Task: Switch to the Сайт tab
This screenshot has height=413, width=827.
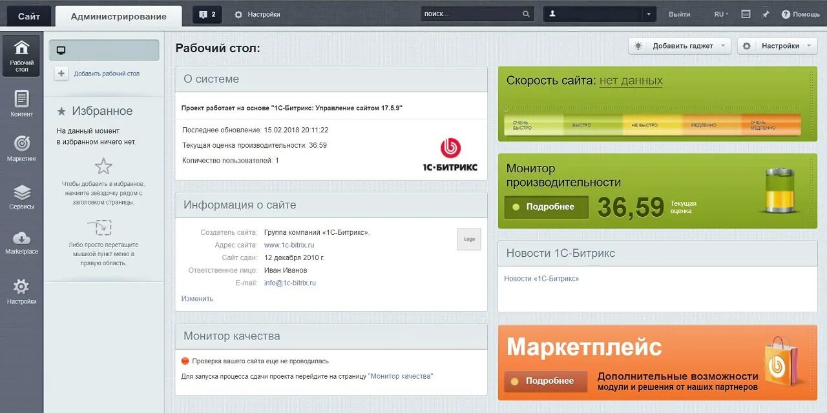Action: [29, 16]
